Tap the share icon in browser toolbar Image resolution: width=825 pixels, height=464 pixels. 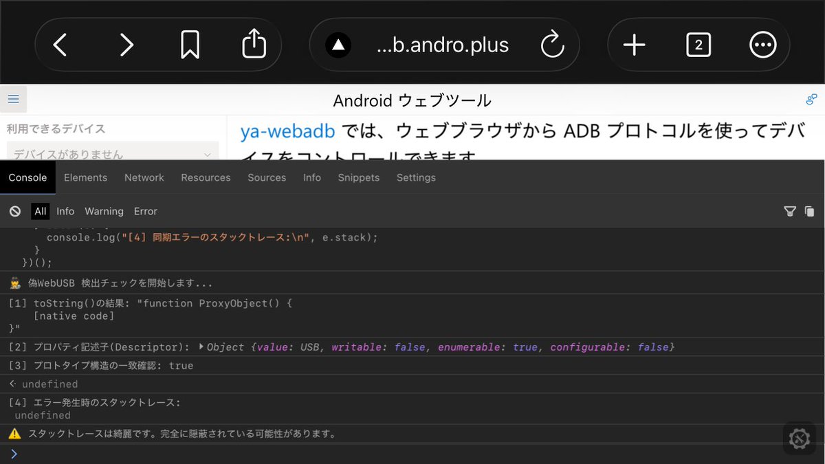(x=254, y=44)
